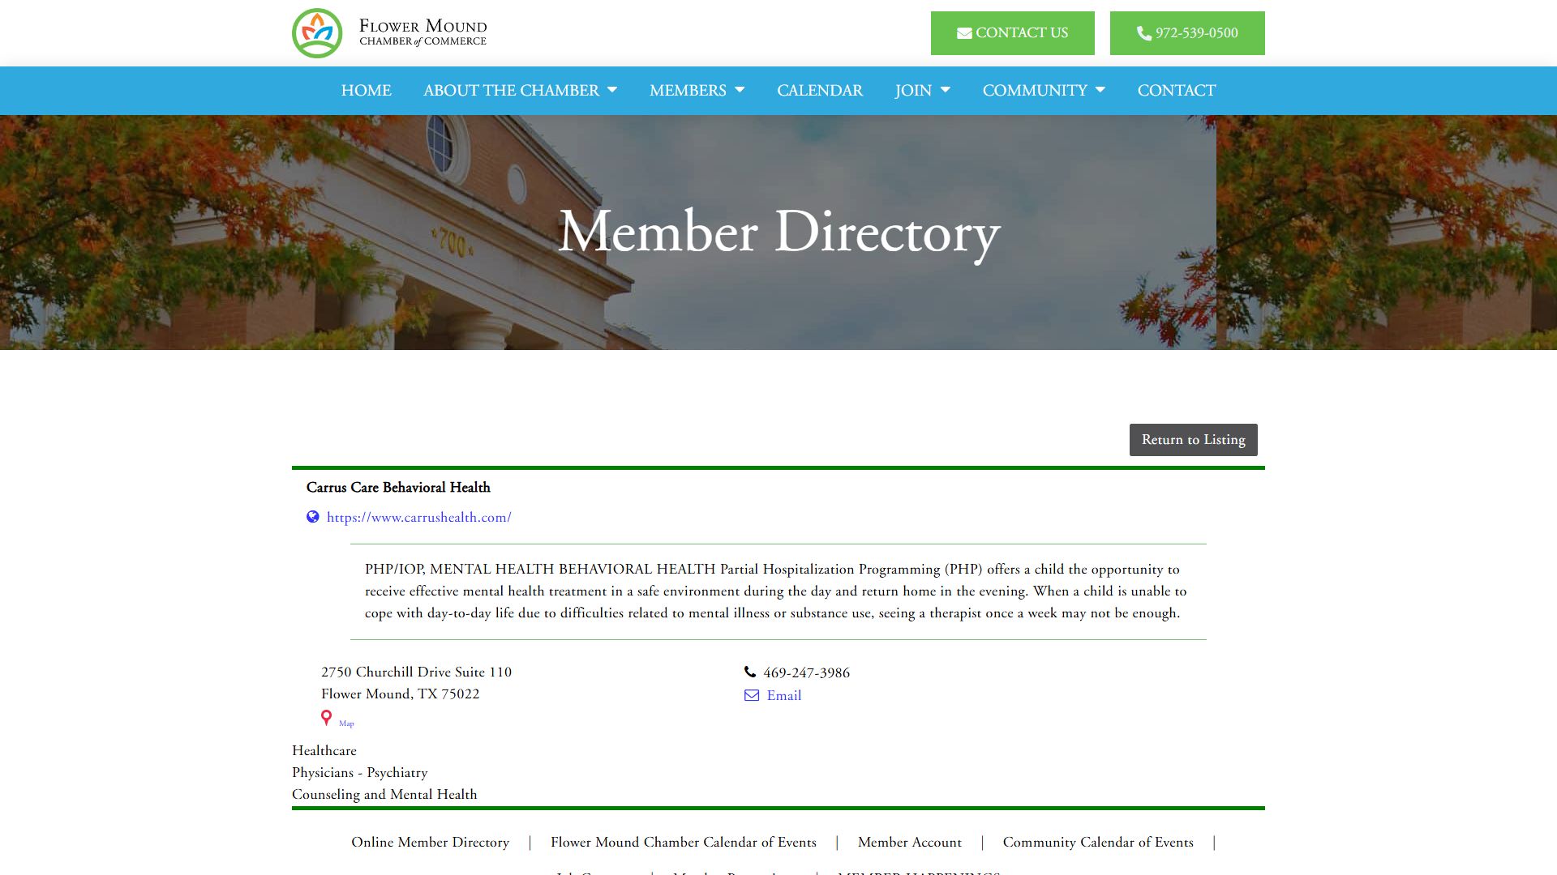Expand the About the Chamber dropdown arrow
Image resolution: width=1557 pixels, height=875 pixels.
point(612,90)
